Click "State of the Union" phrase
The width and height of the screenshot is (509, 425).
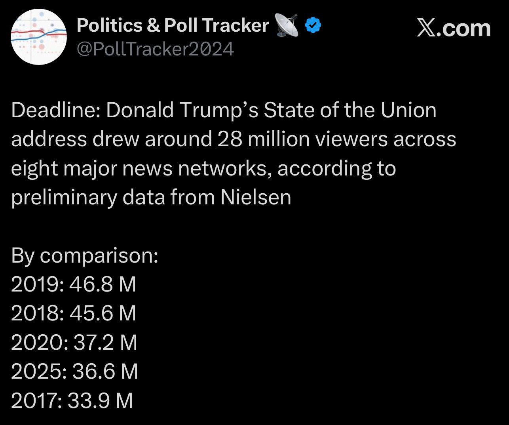coord(350,111)
